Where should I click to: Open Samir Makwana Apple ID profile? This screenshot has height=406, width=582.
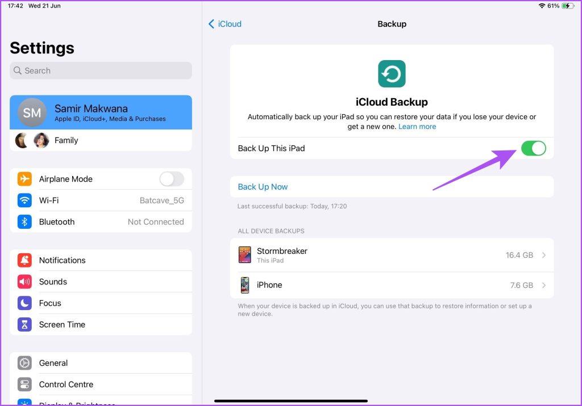pyautogui.click(x=101, y=112)
